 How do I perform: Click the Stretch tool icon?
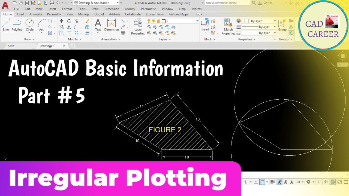click(62, 33)
